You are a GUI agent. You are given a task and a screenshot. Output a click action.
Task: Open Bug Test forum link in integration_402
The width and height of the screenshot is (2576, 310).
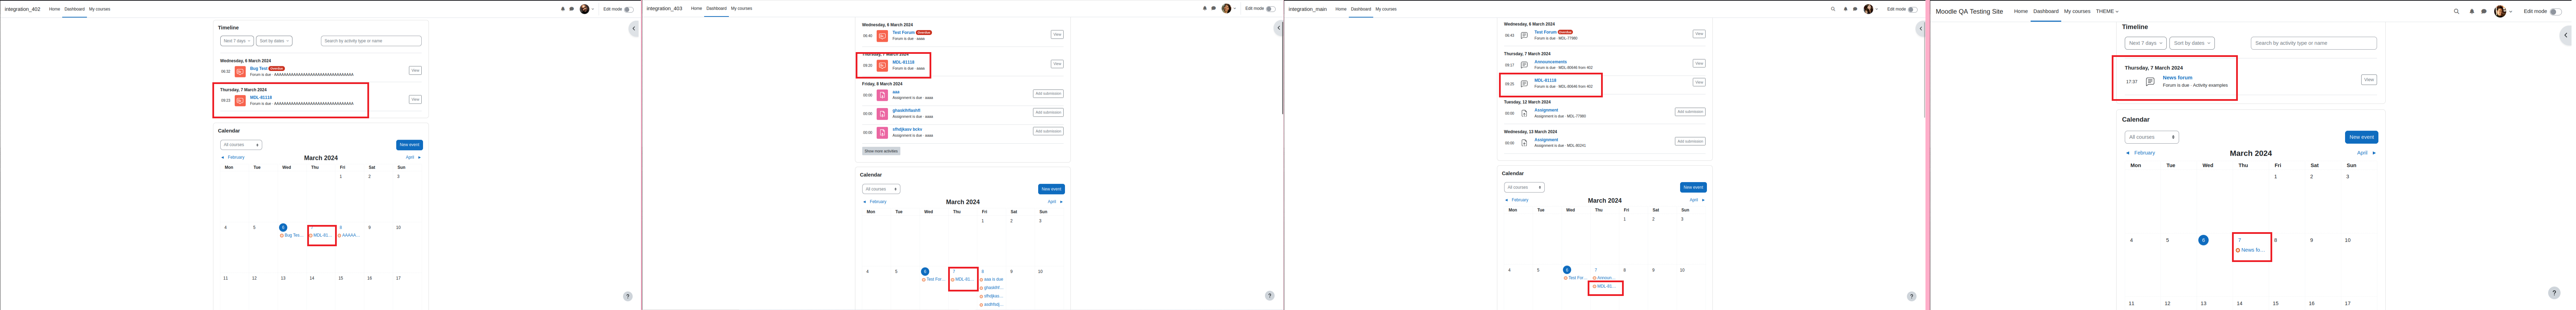click(259, 69)
